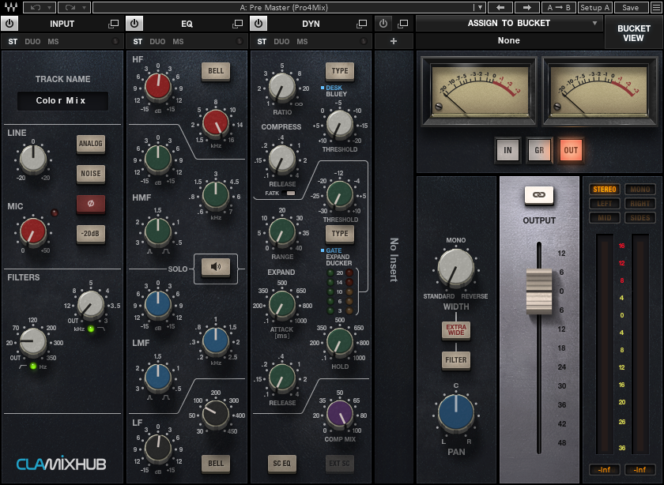Enable the -20dB pad button

pos(91,234)
